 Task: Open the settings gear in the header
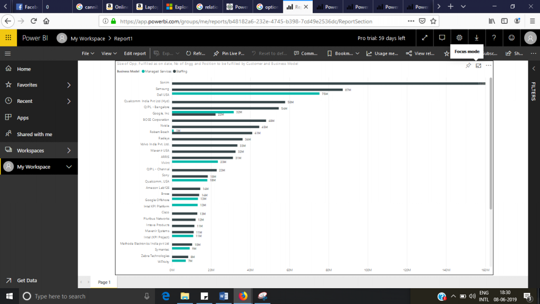click(459, 38)
